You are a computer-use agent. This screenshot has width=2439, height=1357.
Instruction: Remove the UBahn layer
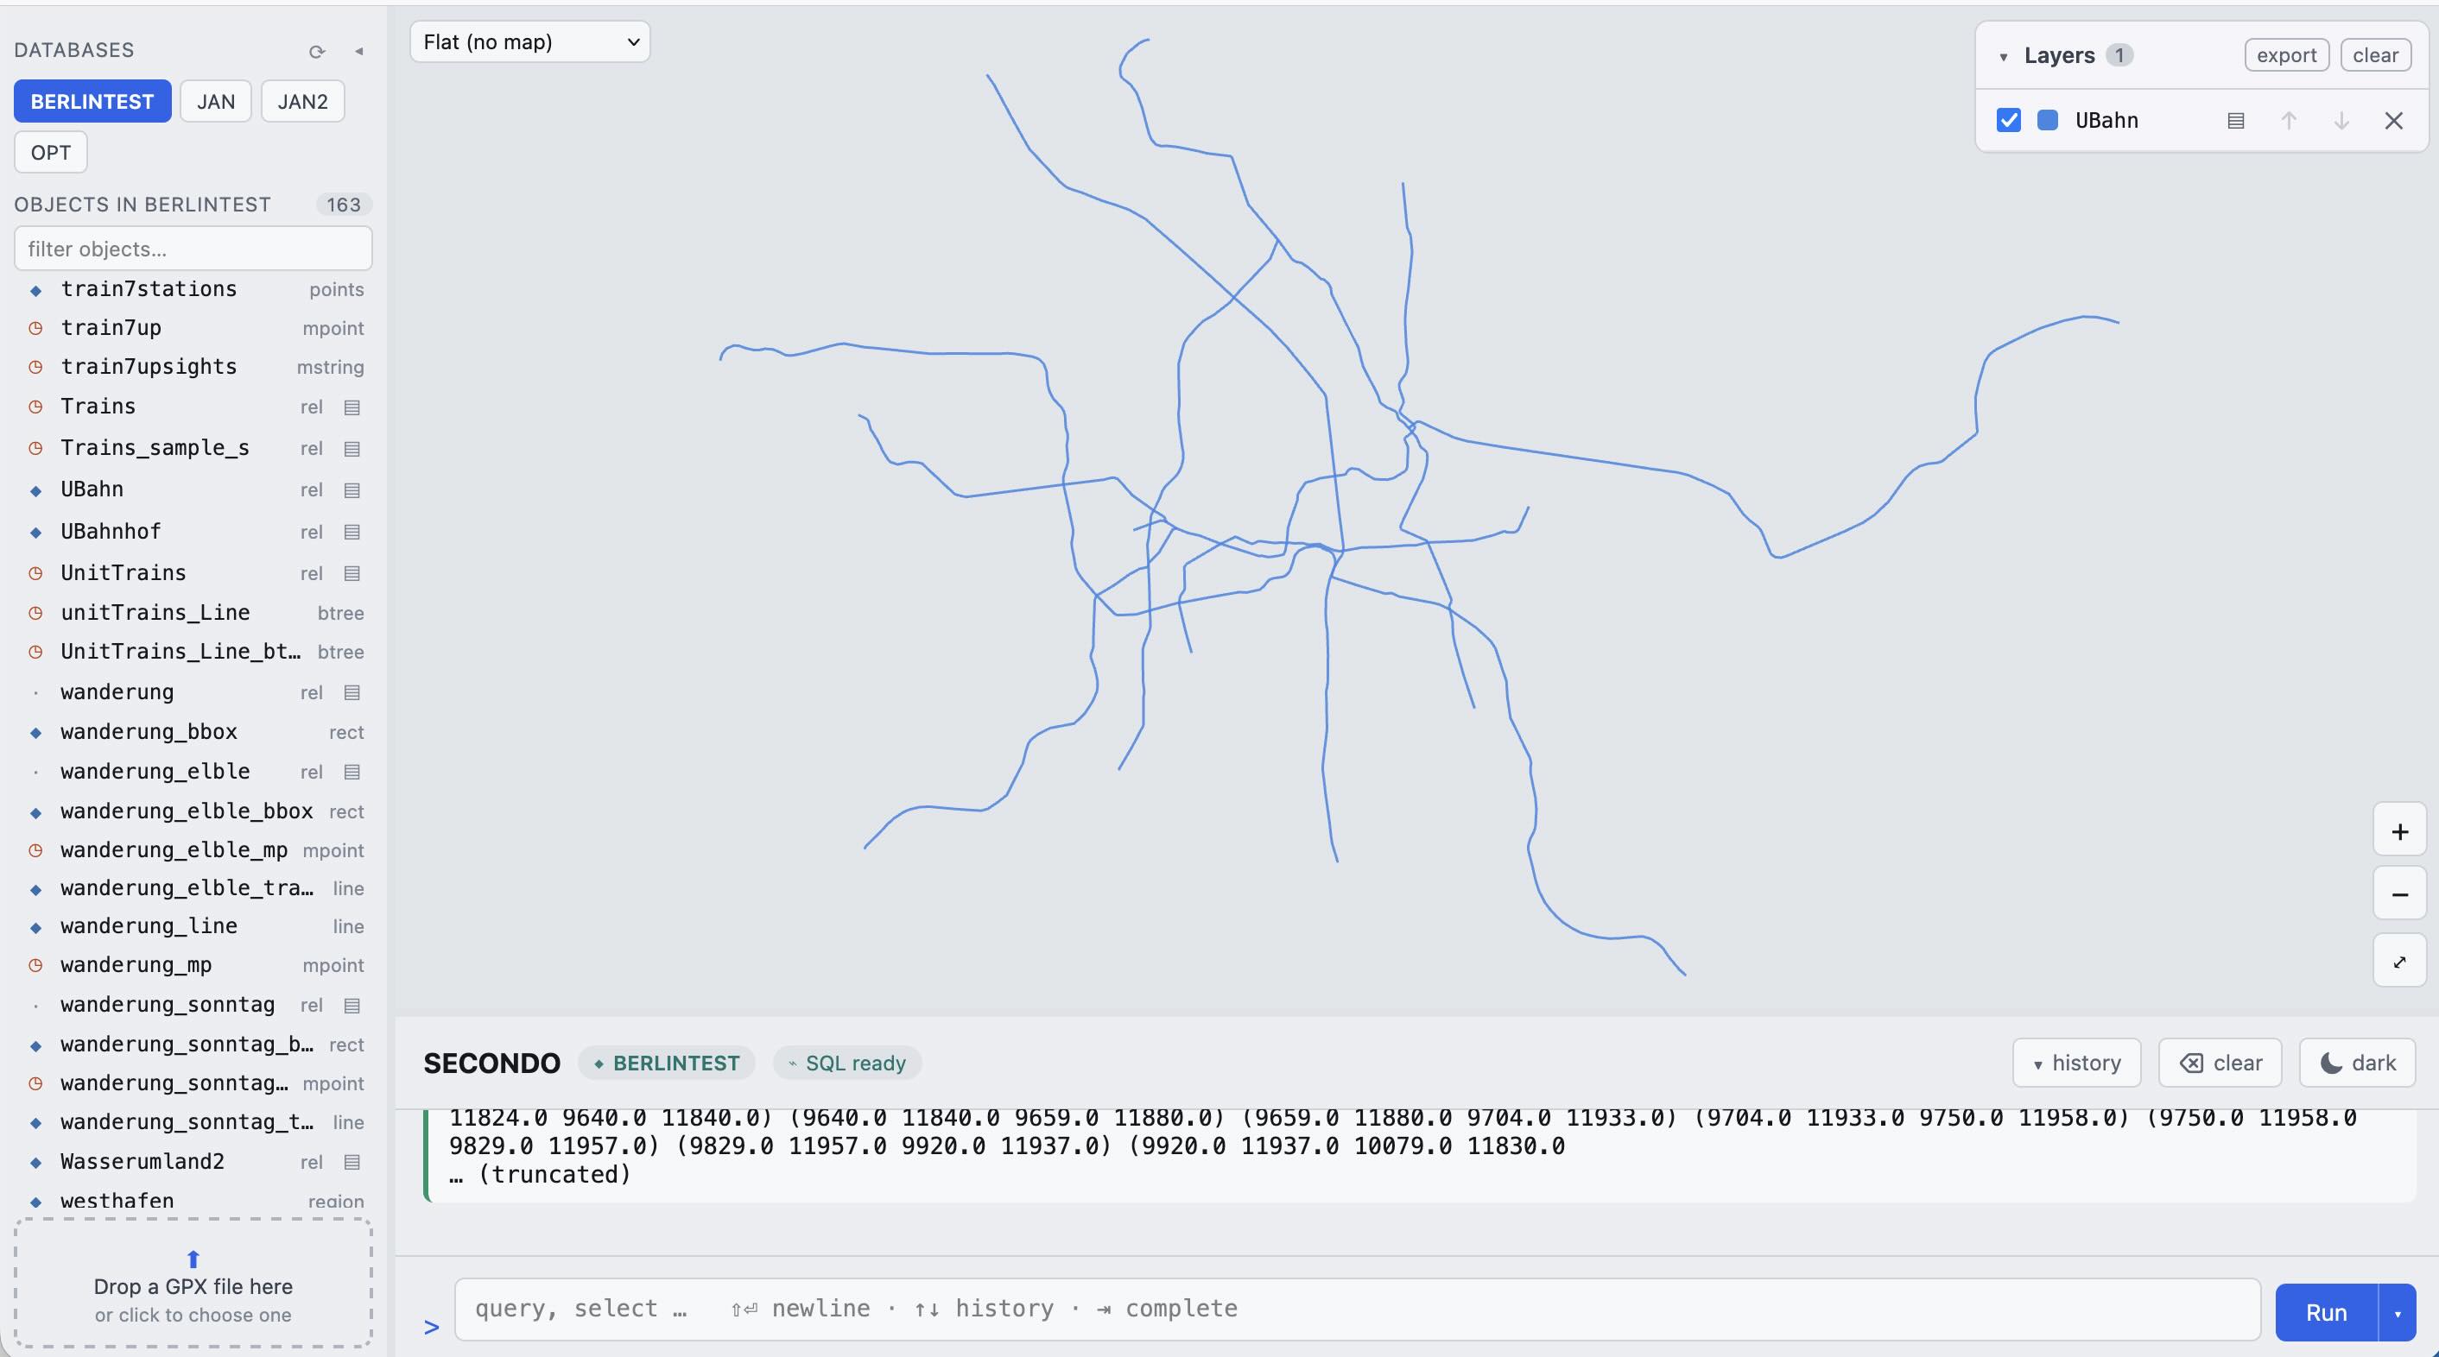tap(2393, 120)
